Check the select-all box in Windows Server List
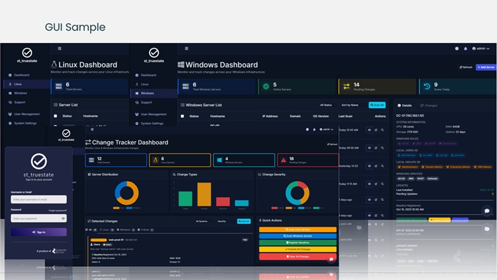 pos(182,116)
